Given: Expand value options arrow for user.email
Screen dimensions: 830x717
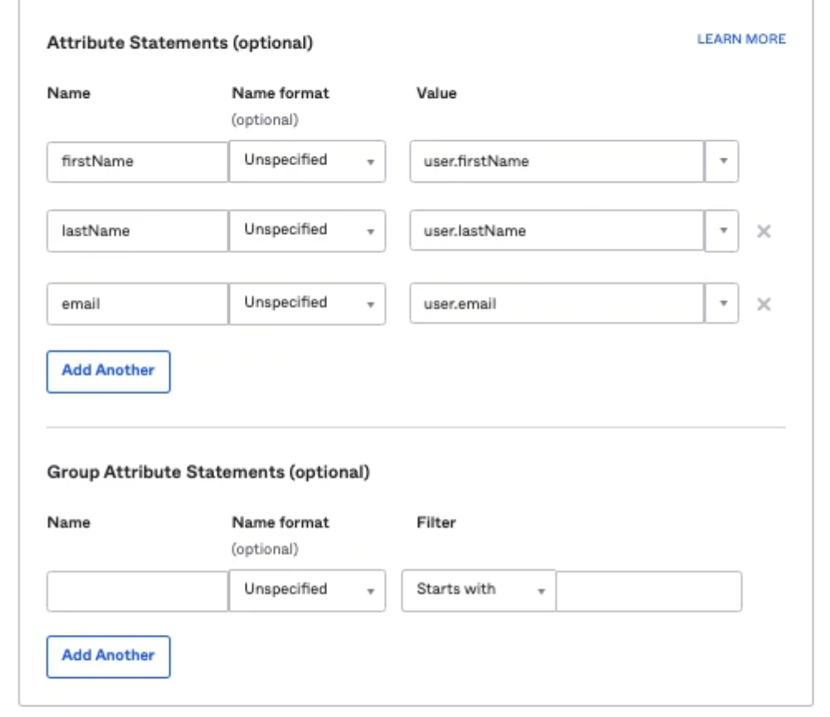Looking at the screenshot, I should tap(722, 304).
